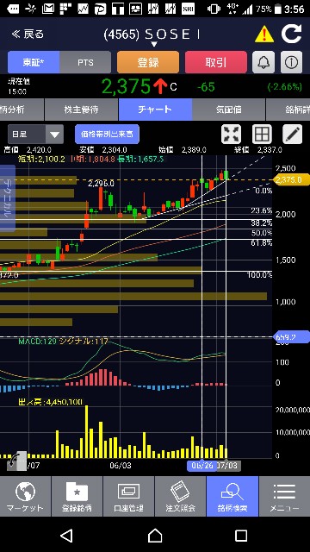
Task: Open the 銘柄詳細 tab at right edge
Action: click(x=288, y=110)
